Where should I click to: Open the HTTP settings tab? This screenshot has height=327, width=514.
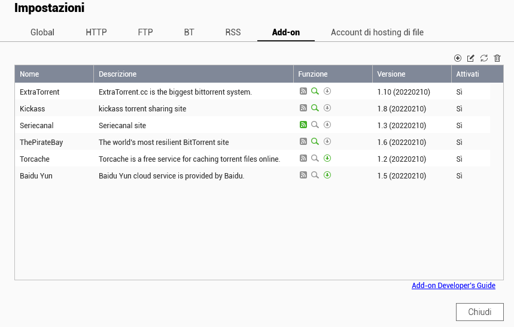coord(96,32)
